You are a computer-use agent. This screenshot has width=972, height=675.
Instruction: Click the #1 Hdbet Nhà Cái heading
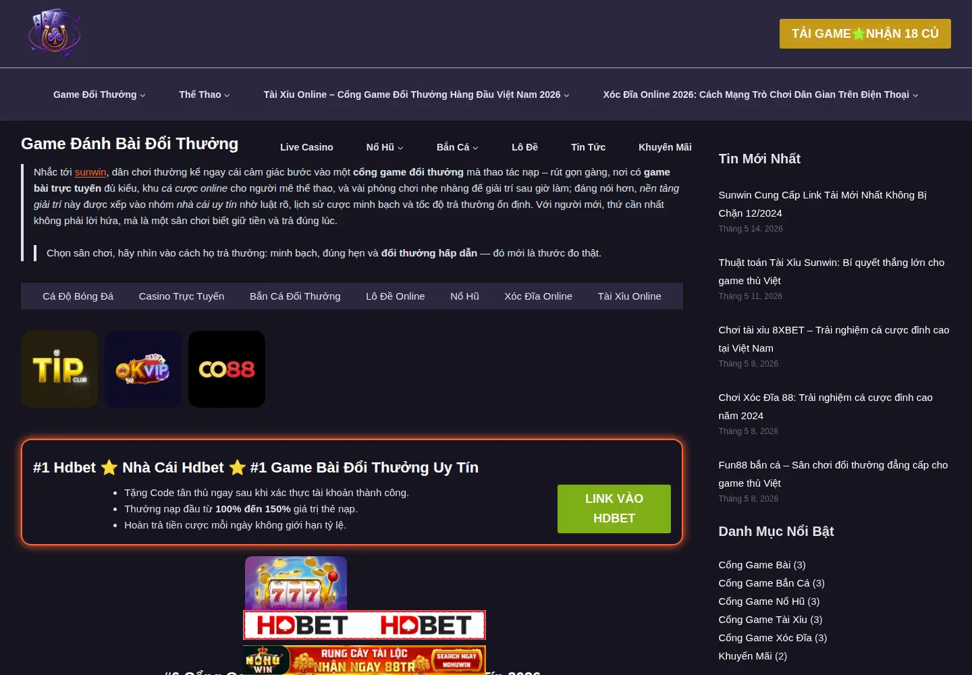coord(256,468)
